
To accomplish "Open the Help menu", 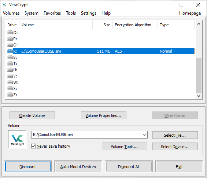I will click(x=106, y=13).
